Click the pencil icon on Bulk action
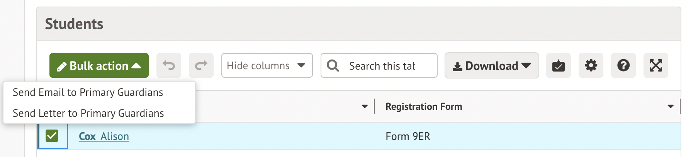This screenshot has height=157, width=686. click(62, 67)
